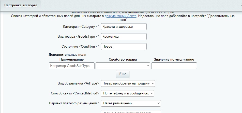Click the Способ связи <ContactMethod> label
This screenshot has width=242, height=113.
tap(75, 93)
